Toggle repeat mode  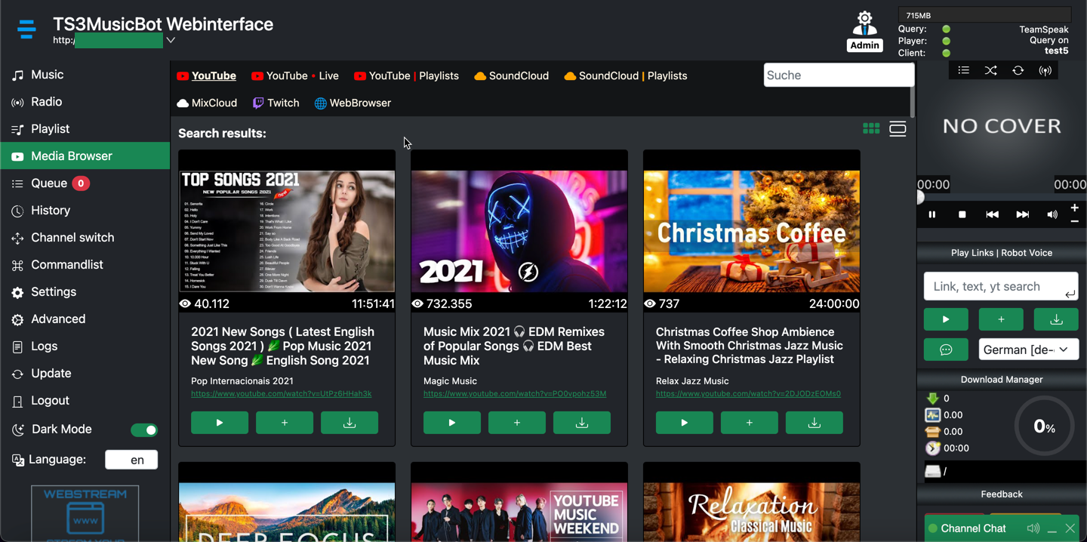pos(1018,70)
